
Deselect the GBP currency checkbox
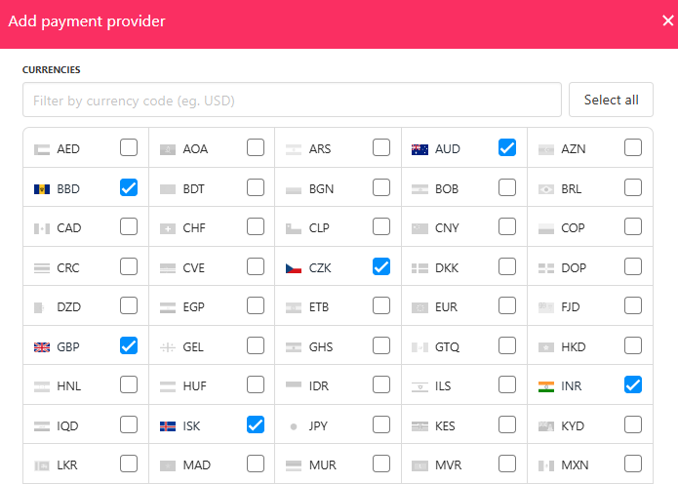pyautogui.click(x=129, y=345)
